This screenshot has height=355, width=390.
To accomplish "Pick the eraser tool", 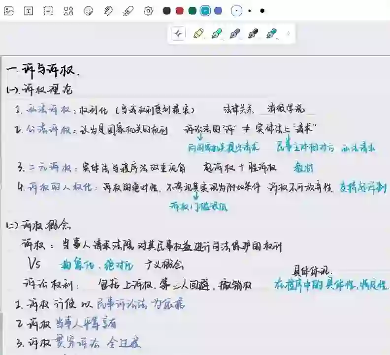I will pyautogui.click(x=129, y=11).
